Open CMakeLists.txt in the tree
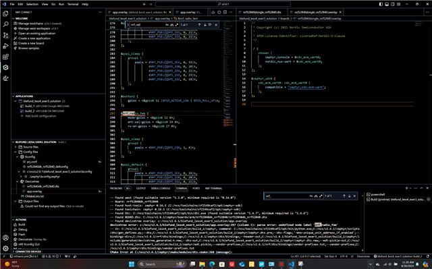The width and height of the screenshot is (432, 269). click(34, 196)
